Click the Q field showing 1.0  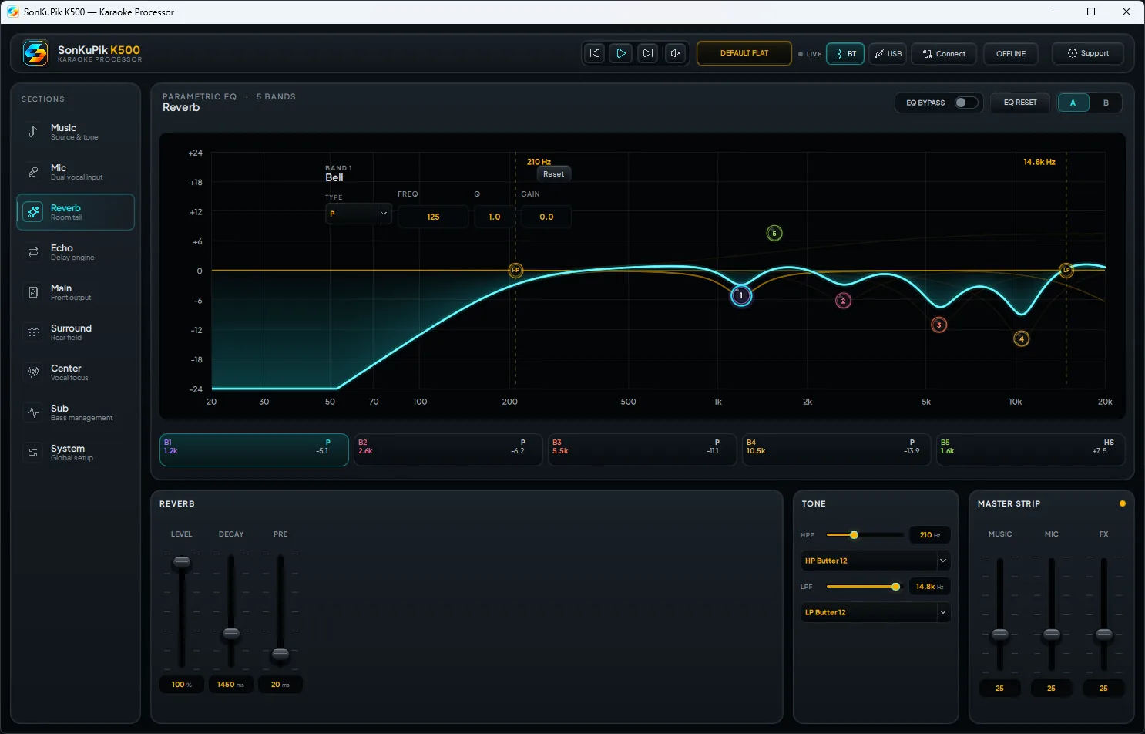pos(494,217)
